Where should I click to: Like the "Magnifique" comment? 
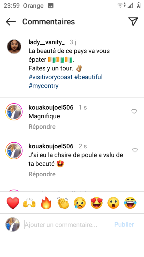click(x=134, y=111)
